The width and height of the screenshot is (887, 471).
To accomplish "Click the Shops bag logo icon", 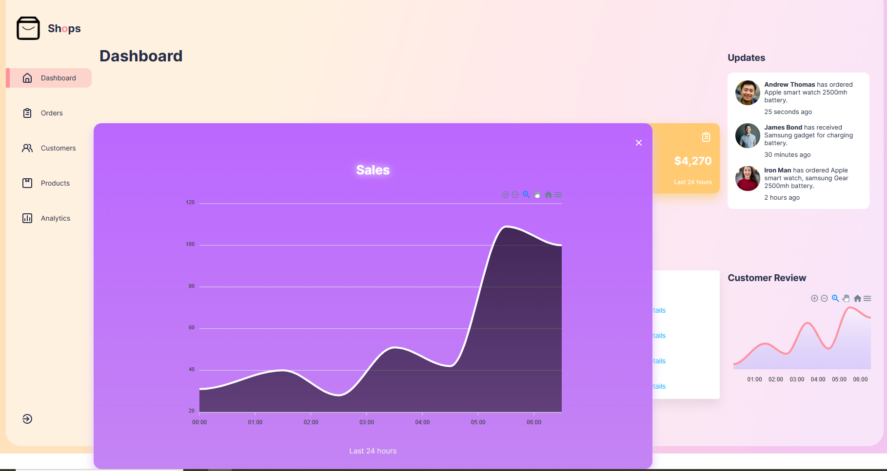I will click(x=28, y=28).
